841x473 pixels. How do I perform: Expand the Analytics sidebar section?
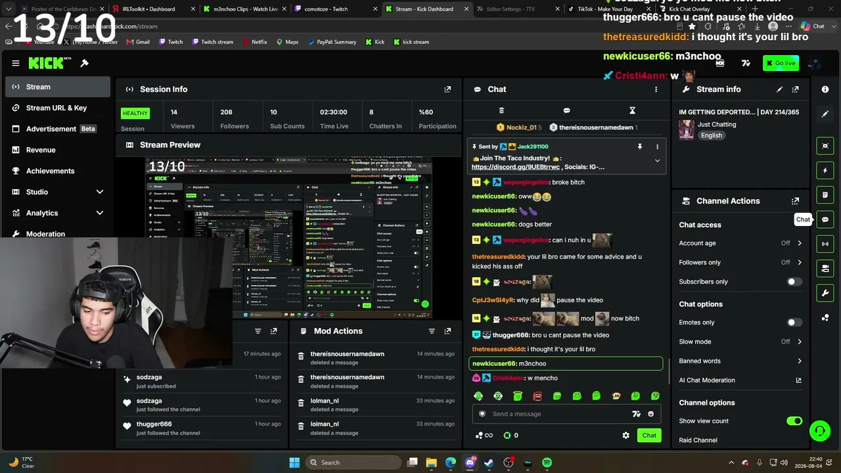pos(100,213)
